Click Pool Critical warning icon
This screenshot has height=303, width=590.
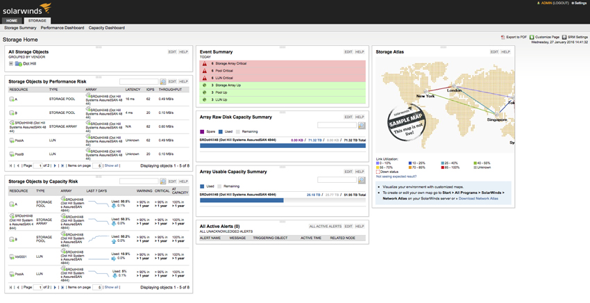(x=205, y=71)
